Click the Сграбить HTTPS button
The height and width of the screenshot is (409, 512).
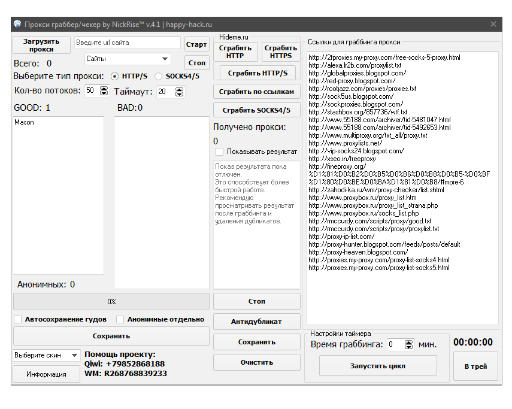(x=280, y=51)
